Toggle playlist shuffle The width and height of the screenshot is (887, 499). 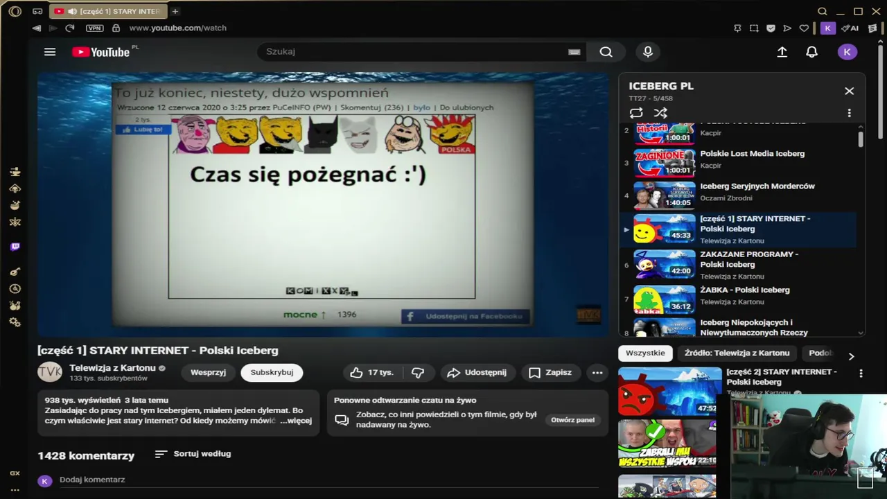point(660,113)
